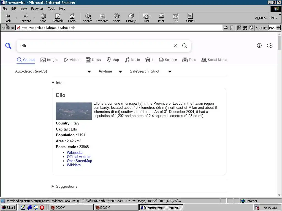Open the SafeSearch: Strict dropdown
This screenshot has width=282, height=211.
pyautogui.click(x=151, y=71)
